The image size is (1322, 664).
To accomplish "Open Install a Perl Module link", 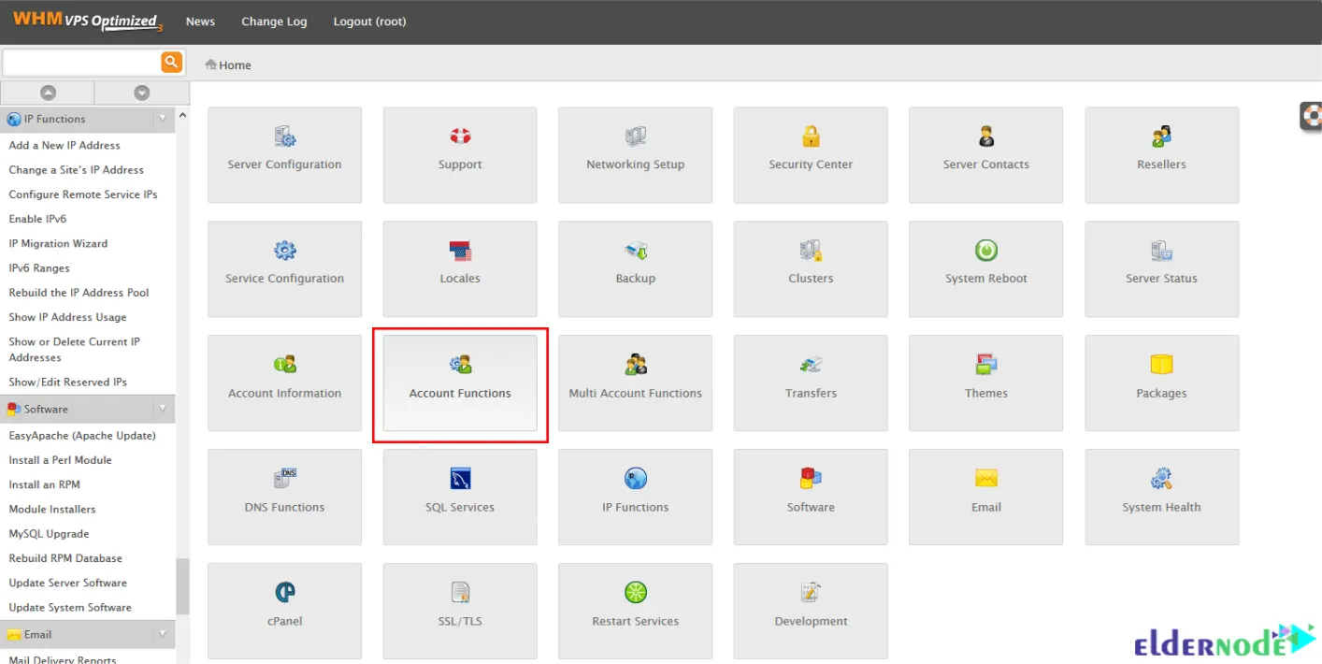I will [60, 459].
